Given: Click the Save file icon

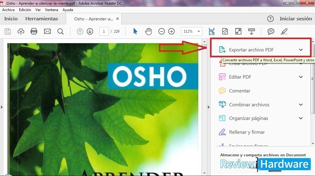Looking at the screenshot, I should coord(8,31).
